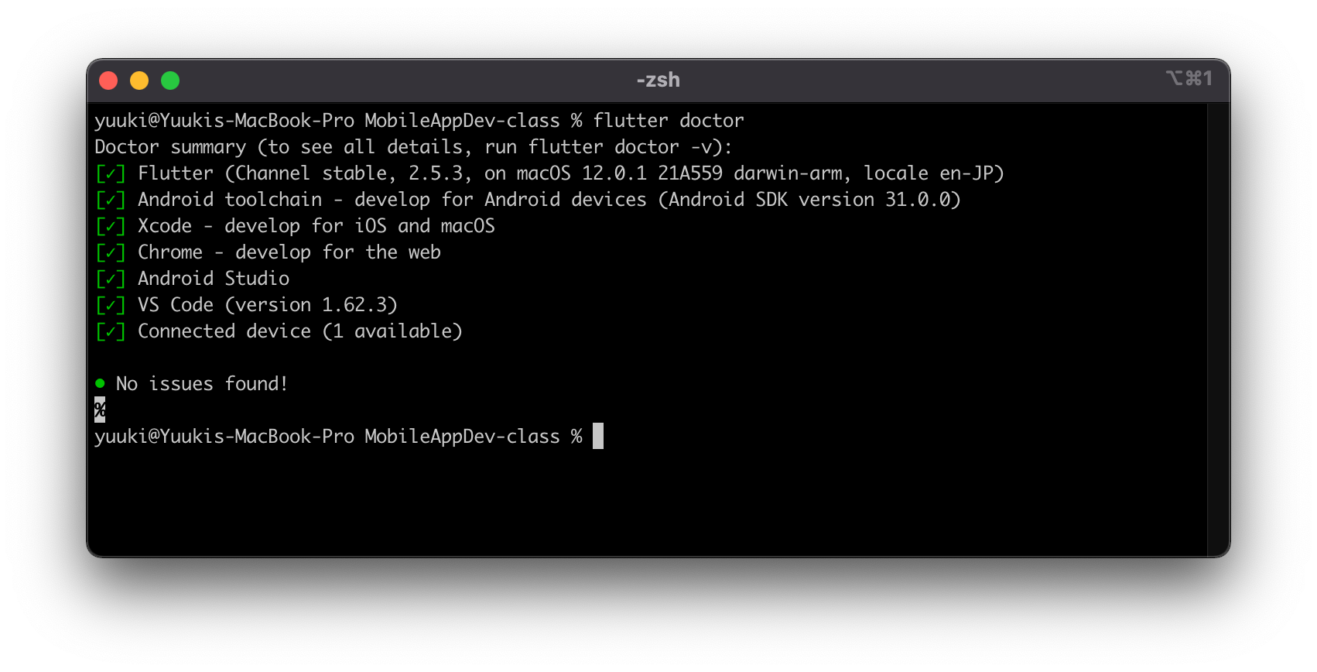The image size is (1317, 672).
Task: Click the green dot before No issues found
Action: point(100,383)
